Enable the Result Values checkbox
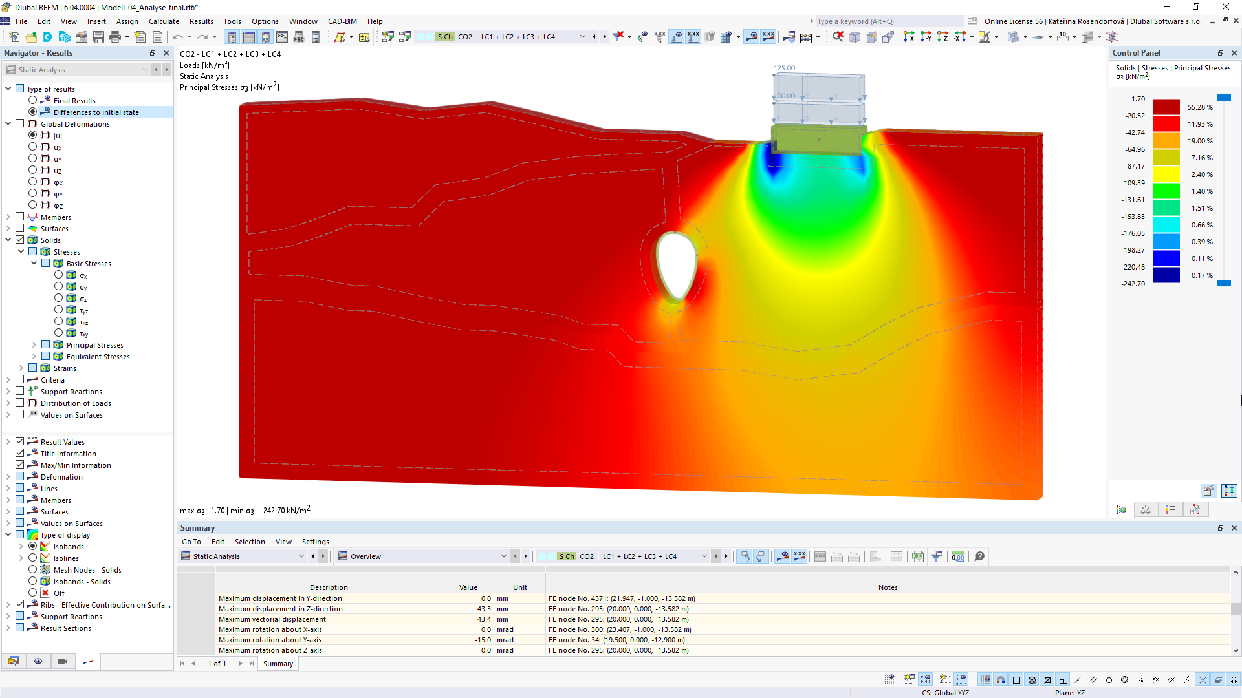This screenshot has height=698, width=1242. coord(21,441)
